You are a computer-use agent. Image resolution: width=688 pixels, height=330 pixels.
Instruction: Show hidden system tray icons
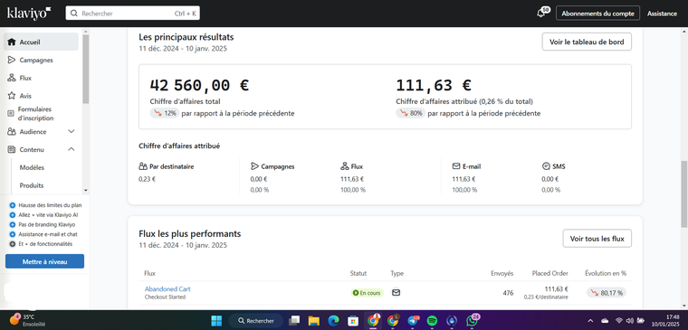[590, 320]
